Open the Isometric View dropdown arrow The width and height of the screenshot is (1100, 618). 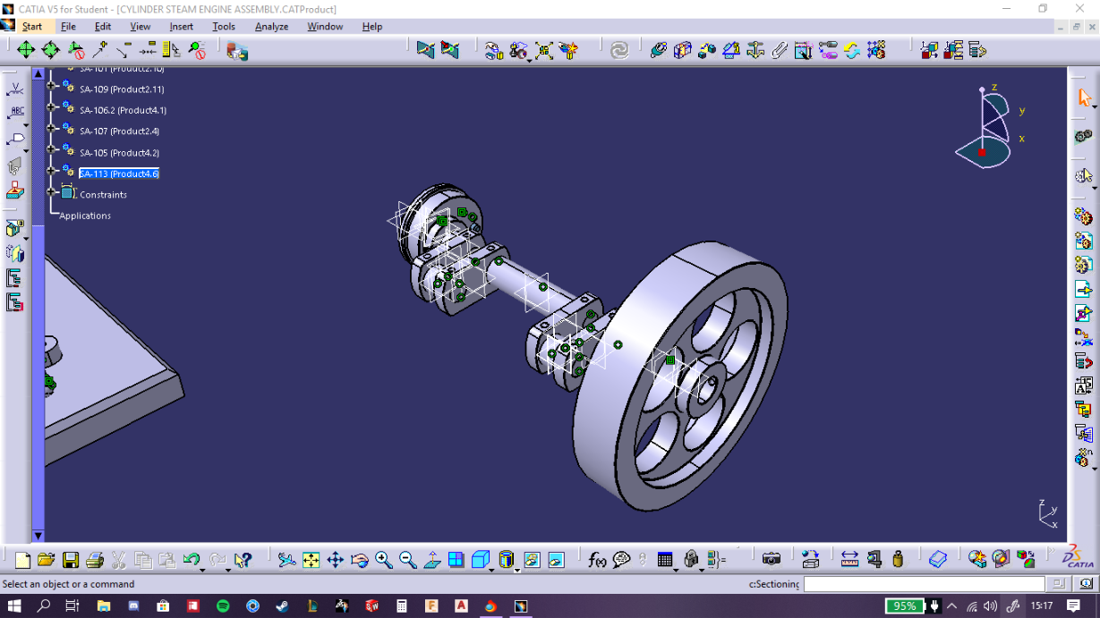(x=493, y=569)
